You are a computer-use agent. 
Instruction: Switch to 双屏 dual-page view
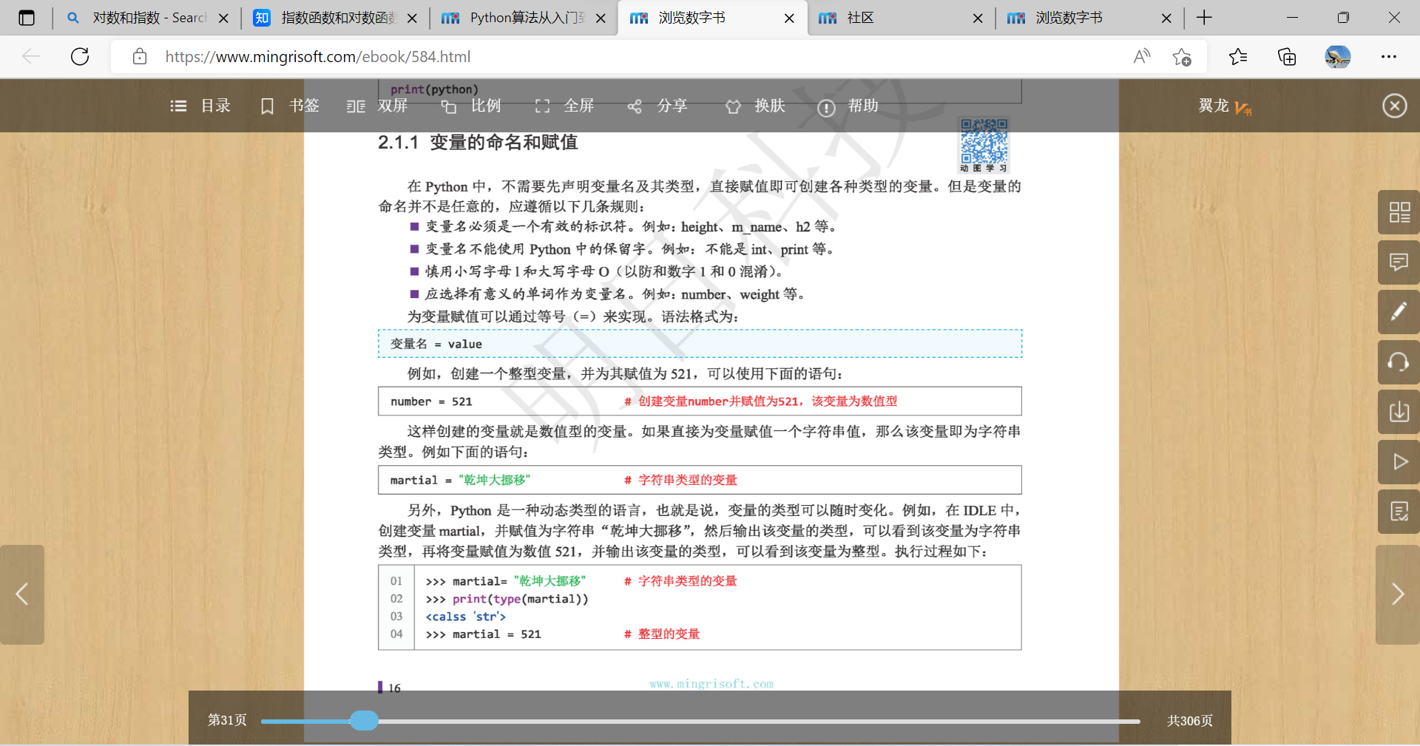point(377,106)
